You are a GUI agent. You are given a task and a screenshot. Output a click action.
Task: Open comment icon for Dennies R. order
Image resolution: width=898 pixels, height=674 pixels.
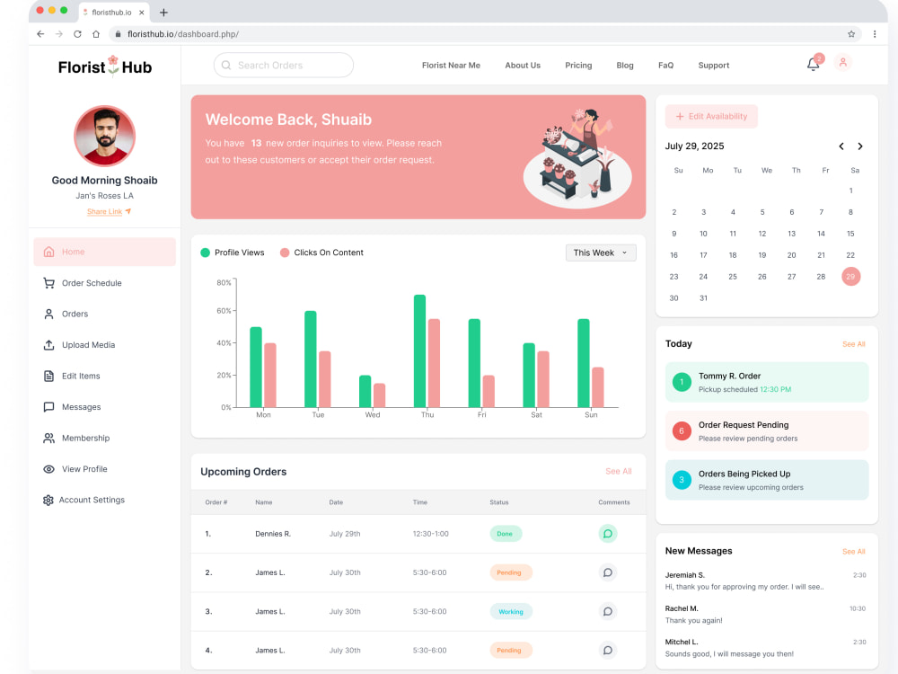click(608, 534)
